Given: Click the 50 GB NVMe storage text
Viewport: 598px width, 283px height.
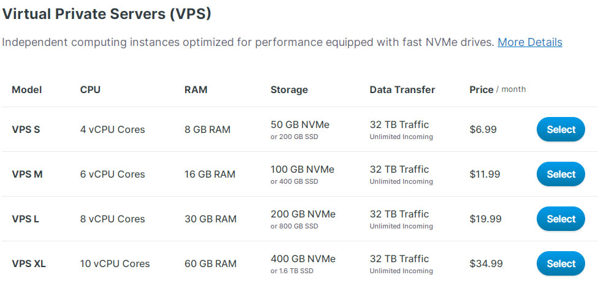Looking at the screenshot, I should (300, 125).
